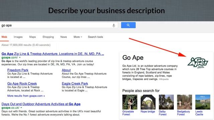Click the 'People also search for' heading
This screenshot has height=120, width=214.
[141, 91]
